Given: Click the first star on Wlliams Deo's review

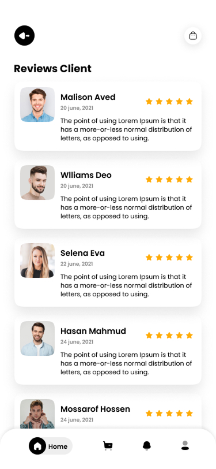Looking at the screenshot, I should pos(149,180).
